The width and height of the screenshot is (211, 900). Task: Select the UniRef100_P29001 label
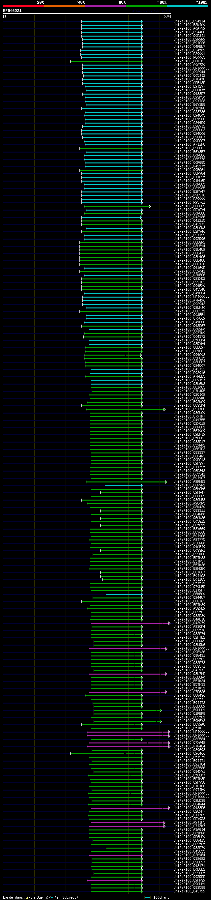189,54
